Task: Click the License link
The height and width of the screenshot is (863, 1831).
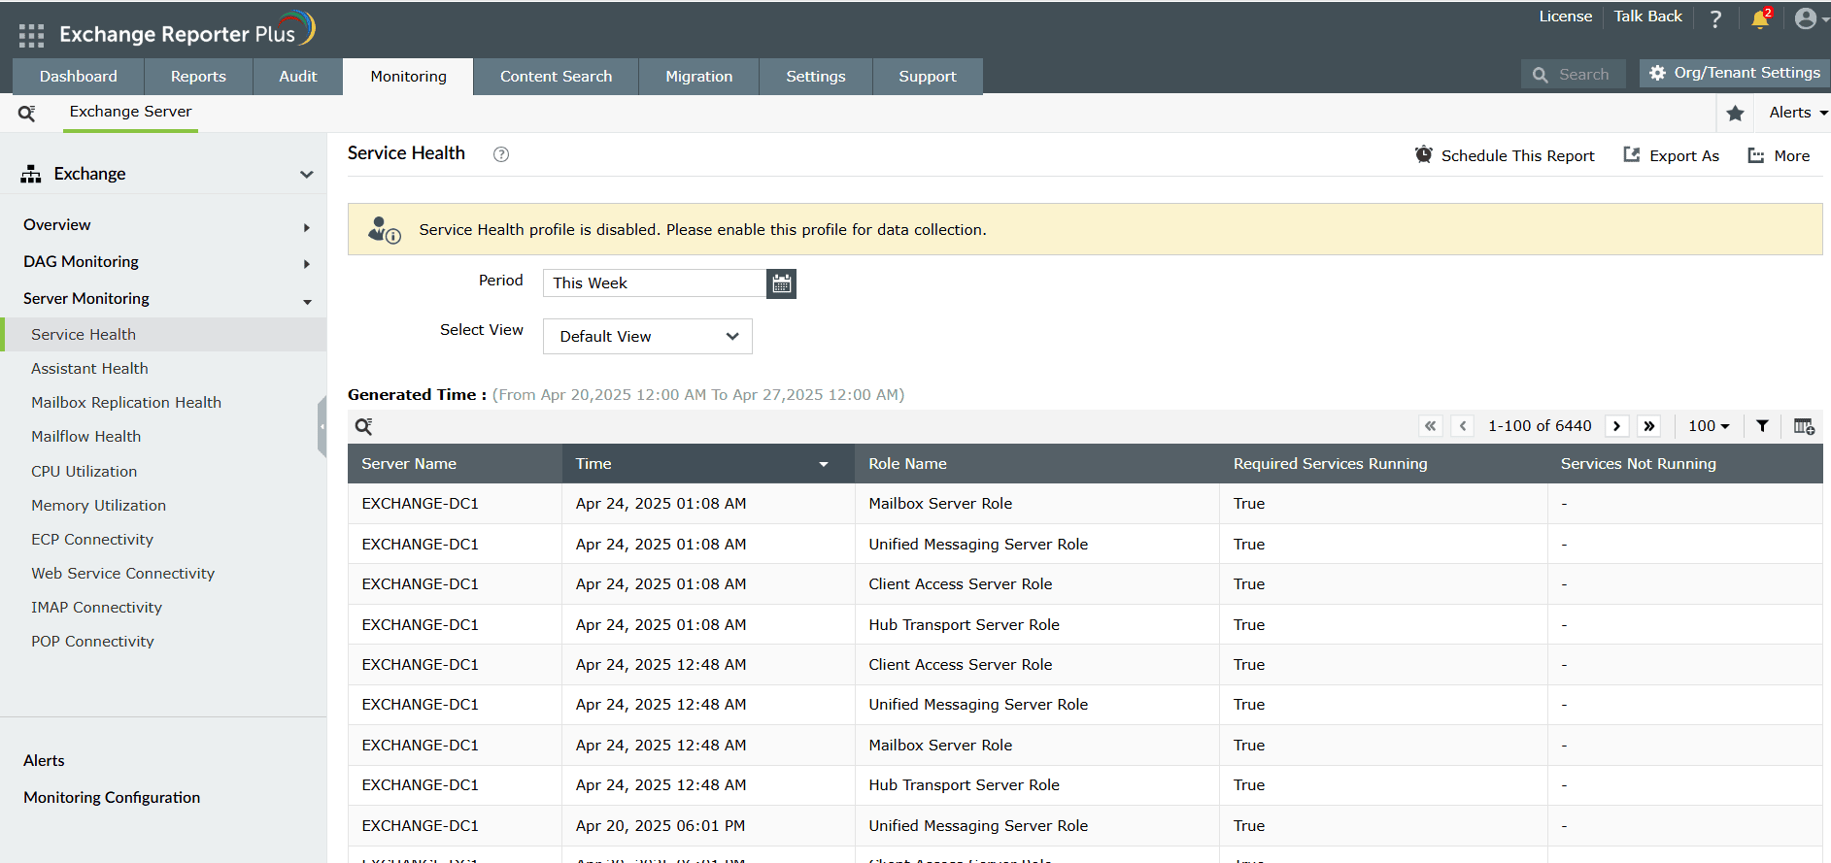Action: (1566, 17)
